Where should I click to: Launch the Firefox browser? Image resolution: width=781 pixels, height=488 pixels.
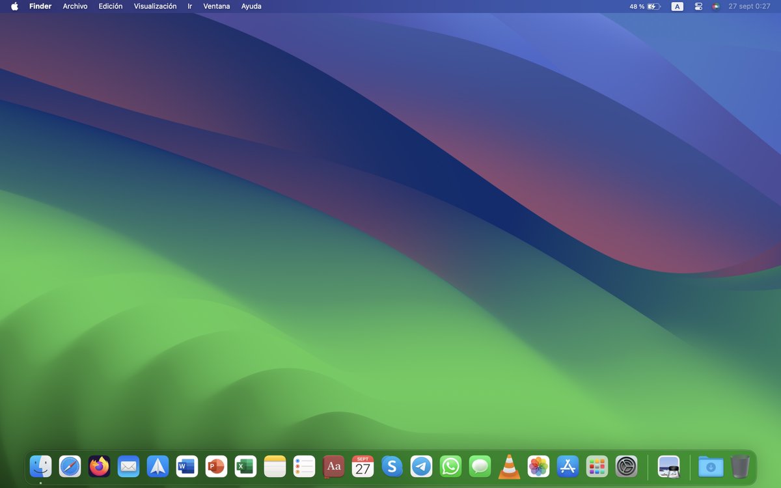point(99,466)
